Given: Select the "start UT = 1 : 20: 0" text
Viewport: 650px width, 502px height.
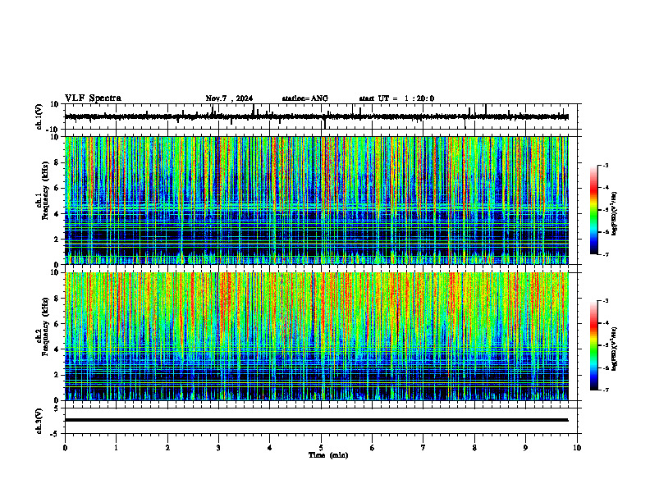Looking at the screenshot, I should pos(396,98).
